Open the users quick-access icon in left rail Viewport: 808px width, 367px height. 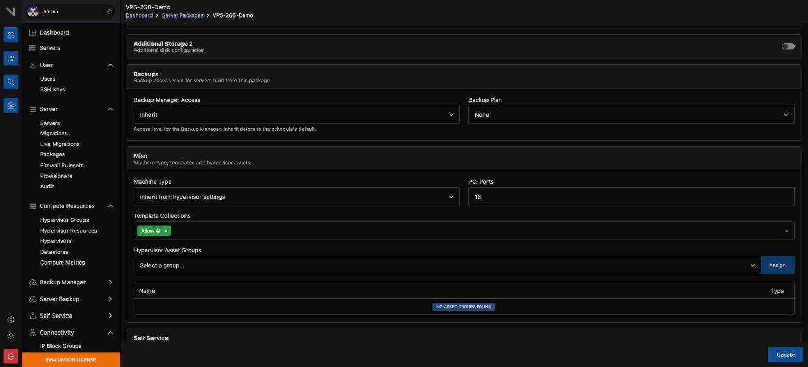[x=11, y=34]
